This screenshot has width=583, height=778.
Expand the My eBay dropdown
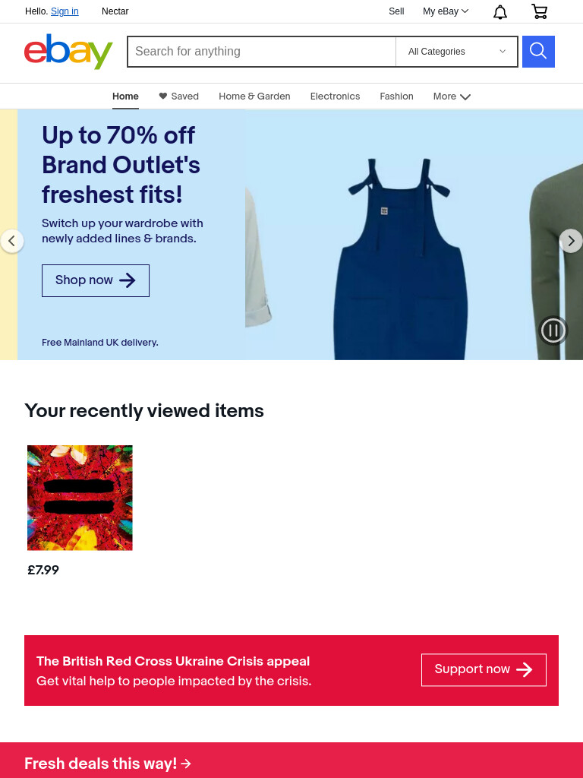pyautogui.click(x=445, y=11)
